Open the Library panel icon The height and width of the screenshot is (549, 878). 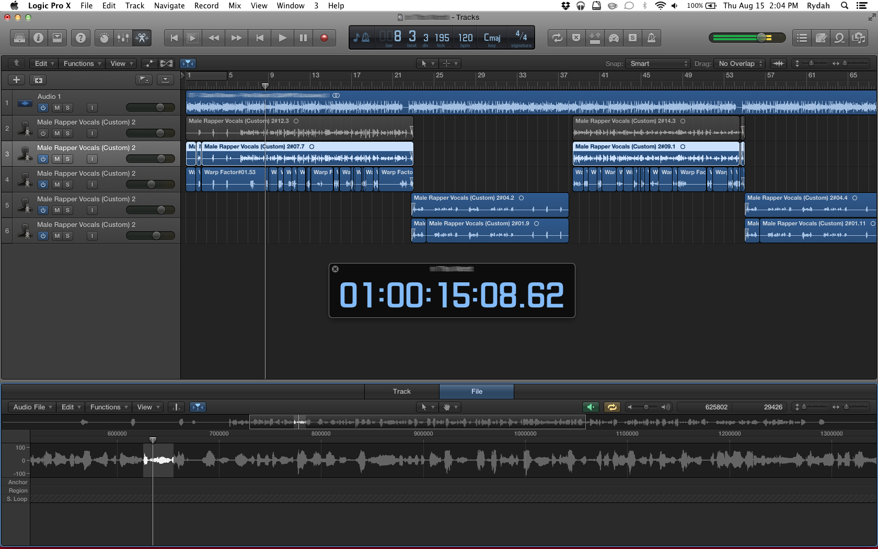pos(19,38)
